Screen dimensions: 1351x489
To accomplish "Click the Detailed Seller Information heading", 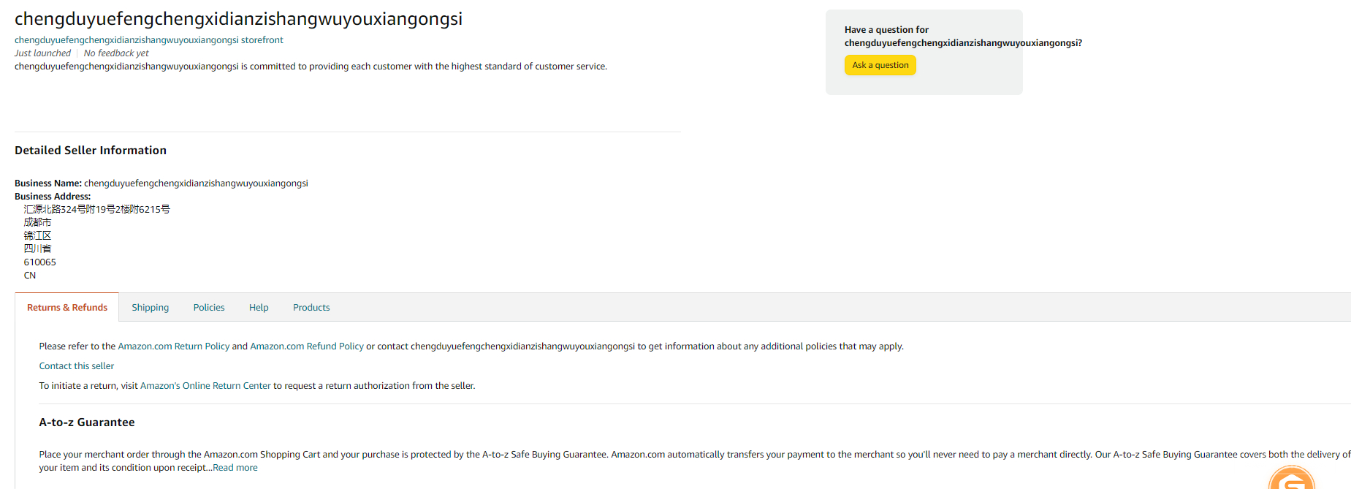I will pos(91,151).
